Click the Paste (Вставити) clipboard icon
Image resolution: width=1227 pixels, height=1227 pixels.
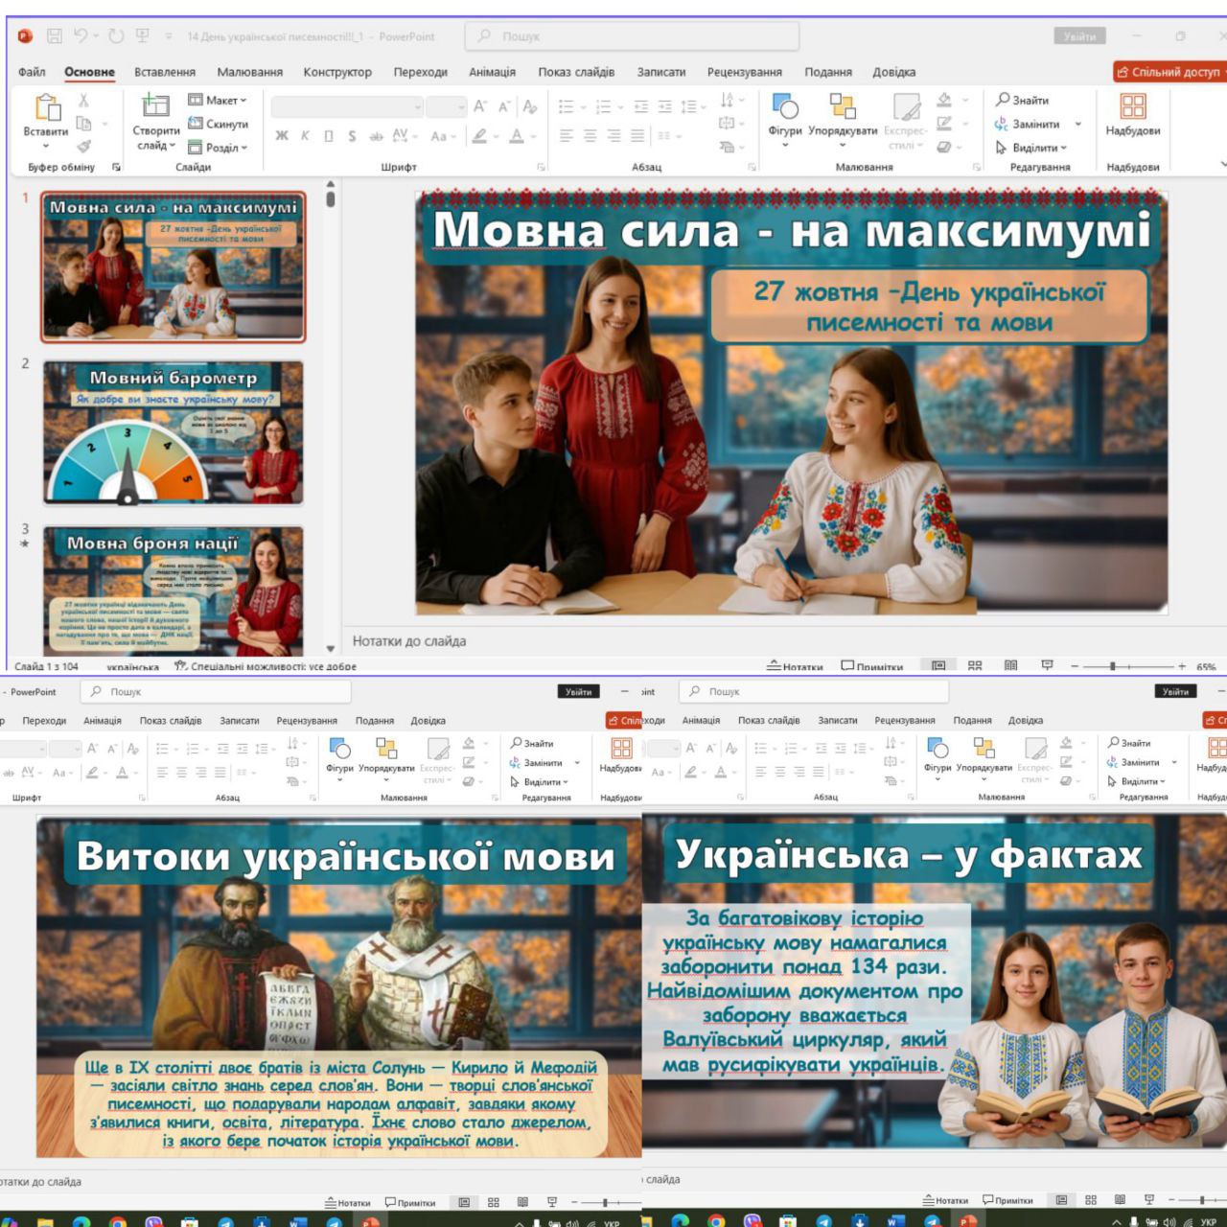pyautogui.click(x=46, y=108)
